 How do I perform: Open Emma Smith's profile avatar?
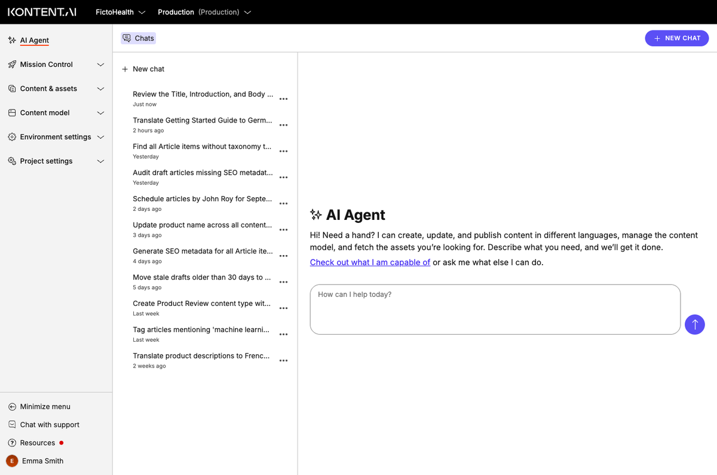(x=12, y=461)
